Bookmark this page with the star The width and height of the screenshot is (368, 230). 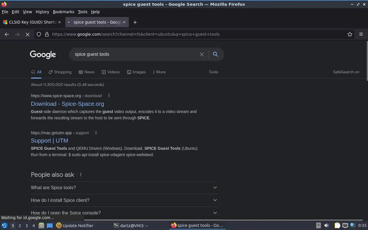pyautogui.click(x=350, y=34)
